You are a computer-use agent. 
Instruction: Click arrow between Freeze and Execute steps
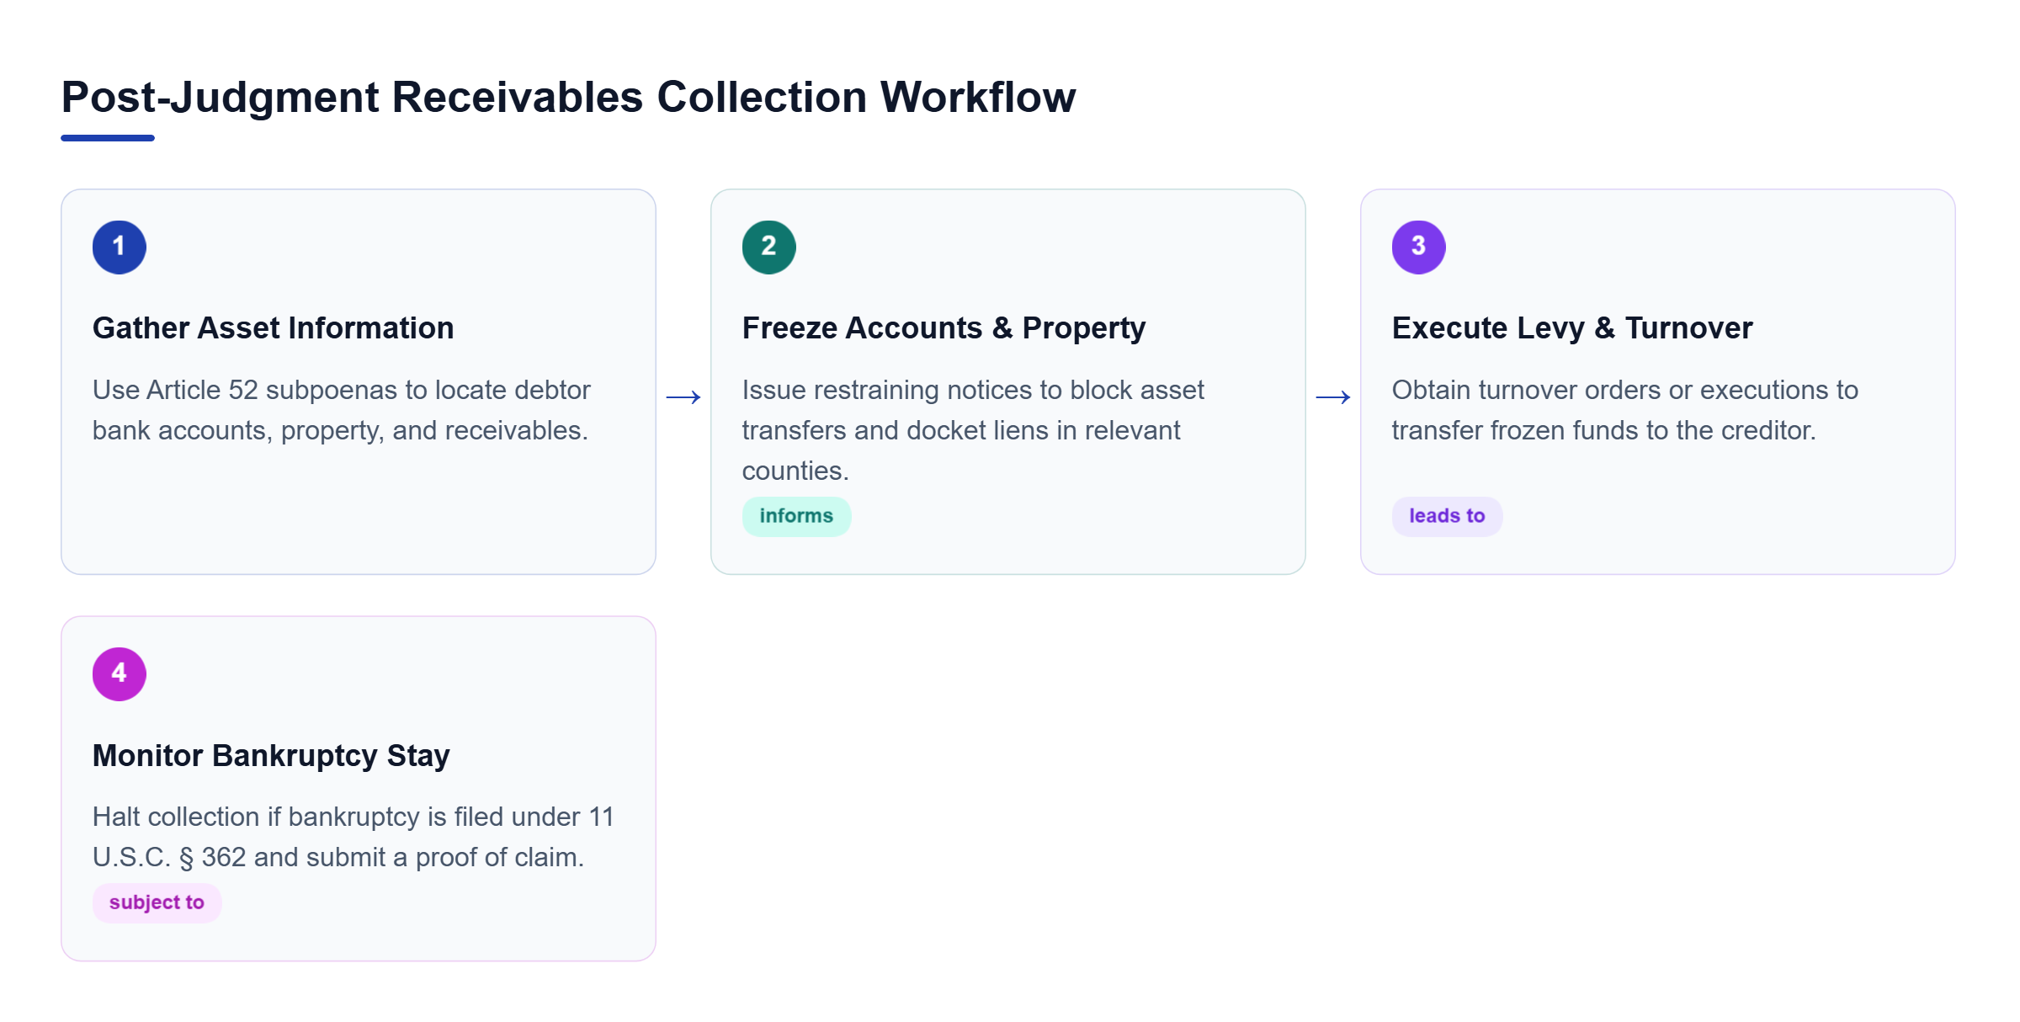(1333, 397)
